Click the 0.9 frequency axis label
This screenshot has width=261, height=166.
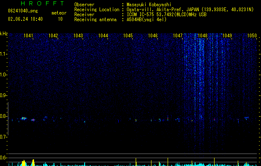pyautogui.click(x=3, y=95)
